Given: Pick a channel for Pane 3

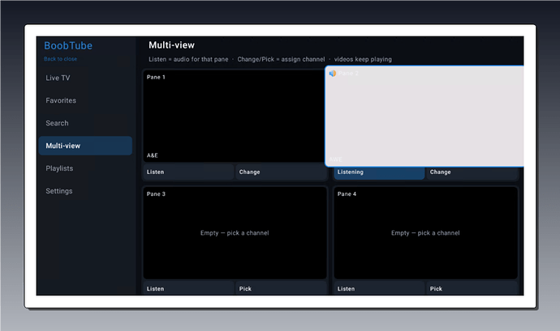Looking at the screenshot, I should (x=281, y=289).
